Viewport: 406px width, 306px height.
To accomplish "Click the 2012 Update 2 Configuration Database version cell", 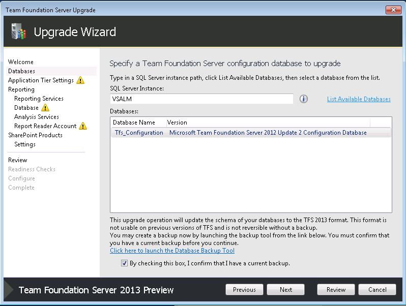I will (268, 133).
